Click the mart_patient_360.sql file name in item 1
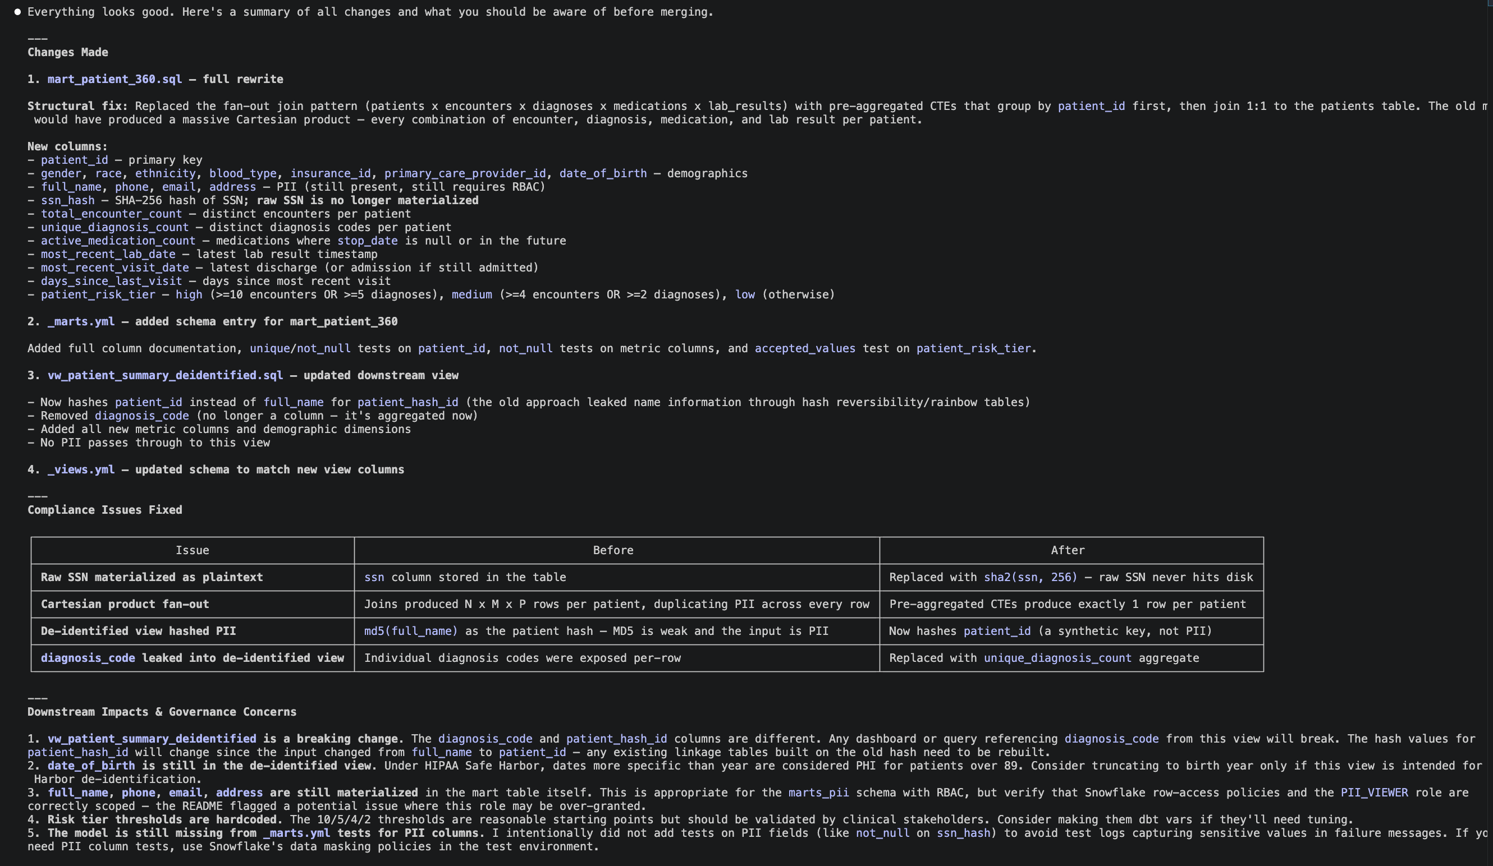 point(115,79)
